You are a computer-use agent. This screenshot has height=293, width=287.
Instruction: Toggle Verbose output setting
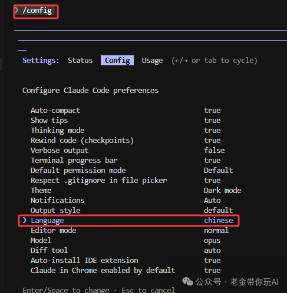pyautogui.click(x=128, y=151)
